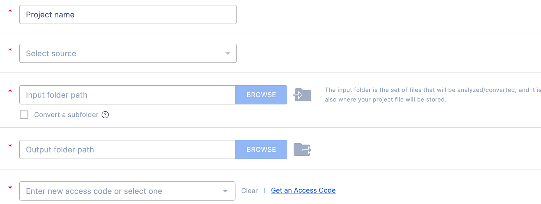This screenshot has height=204, width=541.
Task: Toggle via the Convert a subfolder label
Action: point(66,115)
